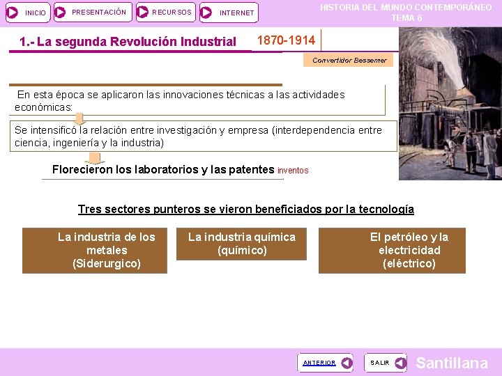The width and height of the screenshot is (502, 376).
Task: Click the arrow icon next to SALIR
Action: coord(400,363)
